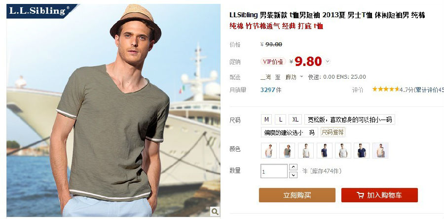Click the magnifier zoom icon on product photo
The height and width of the screenshot is (219, 444).
pos(215,211)
